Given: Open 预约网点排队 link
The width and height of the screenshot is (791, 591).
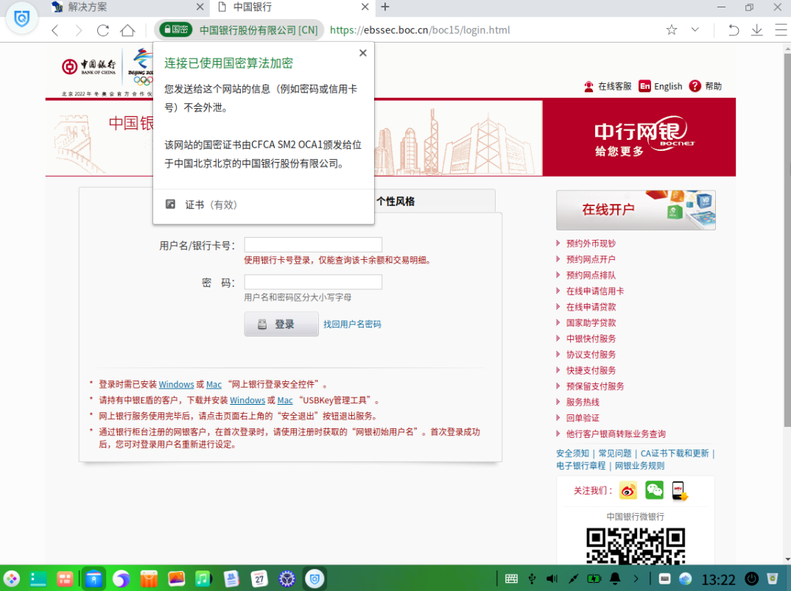Looking at the screenshot, I should 591,275.
